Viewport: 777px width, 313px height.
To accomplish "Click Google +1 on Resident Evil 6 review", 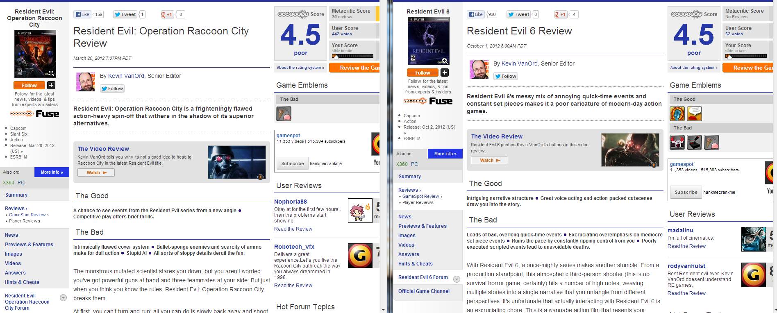I will click(x=561, y=14).
